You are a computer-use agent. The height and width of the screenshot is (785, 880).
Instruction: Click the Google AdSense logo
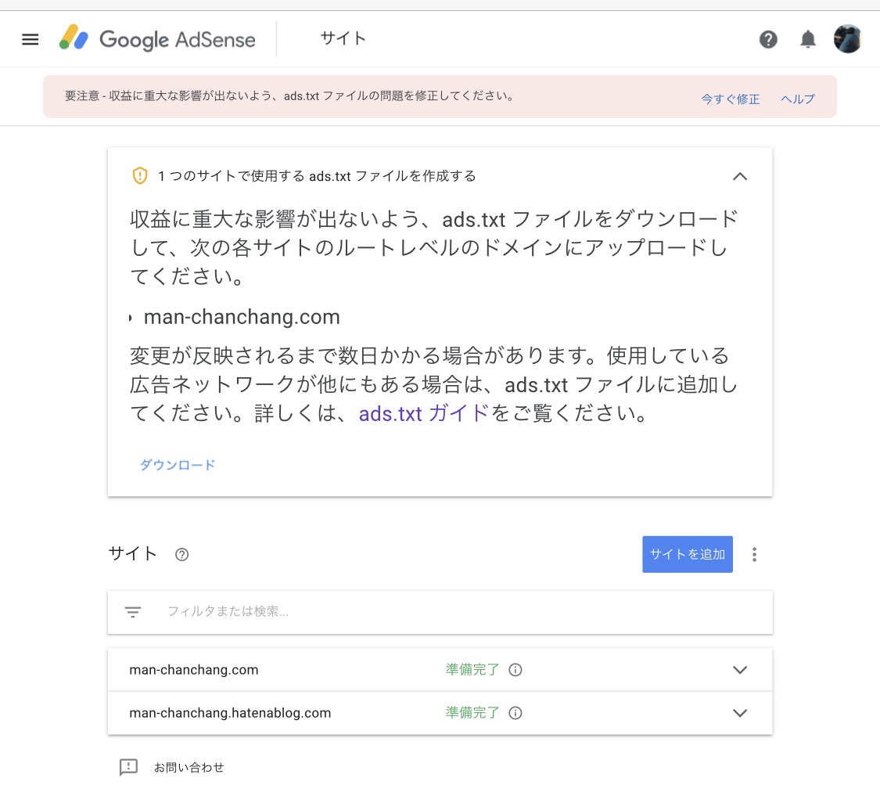(x=157, y=39)
